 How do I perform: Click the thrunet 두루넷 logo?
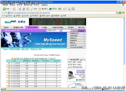pos(15,22)
